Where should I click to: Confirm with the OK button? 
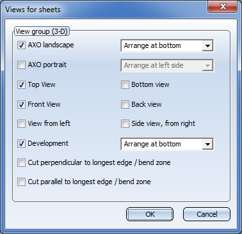(150, 214)
